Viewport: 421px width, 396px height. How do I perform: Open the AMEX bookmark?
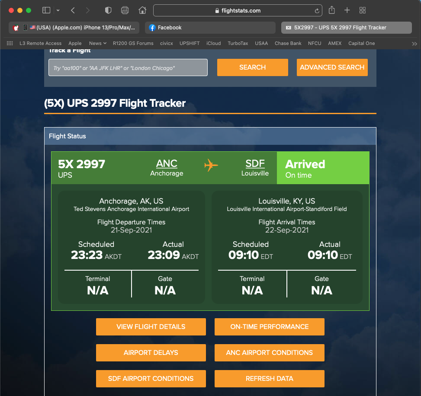tap(335, 43)
